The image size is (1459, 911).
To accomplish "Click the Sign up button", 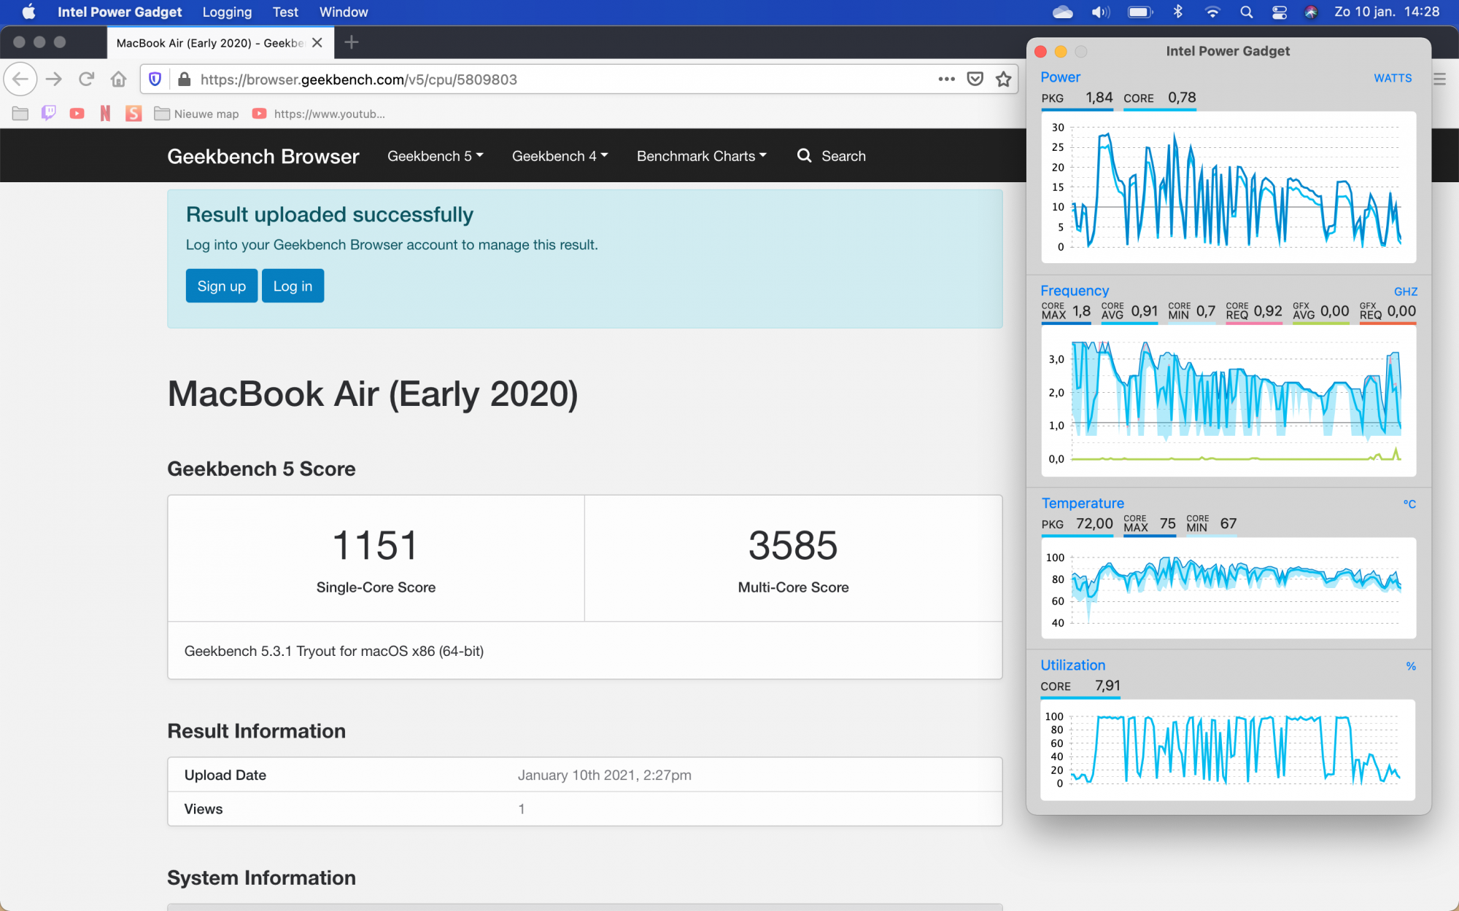I will click(x=221, y=286).
